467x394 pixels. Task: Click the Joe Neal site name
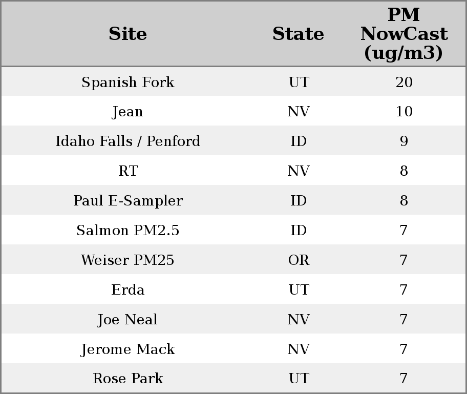pos(128,320)
